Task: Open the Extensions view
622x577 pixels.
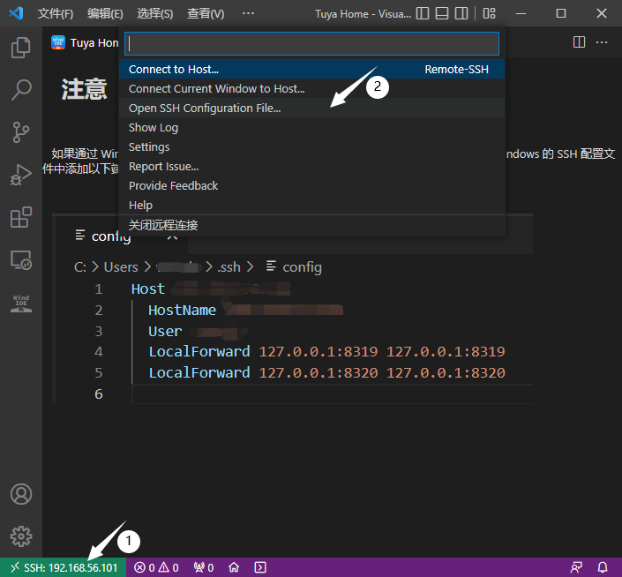Action: tap(21, 217)
